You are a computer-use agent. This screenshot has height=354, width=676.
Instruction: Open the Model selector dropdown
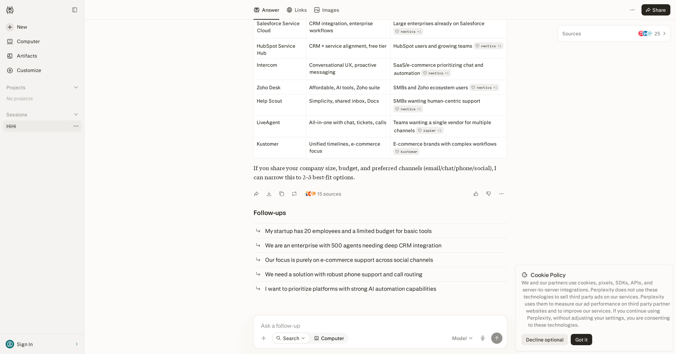[x=462, y=338]
